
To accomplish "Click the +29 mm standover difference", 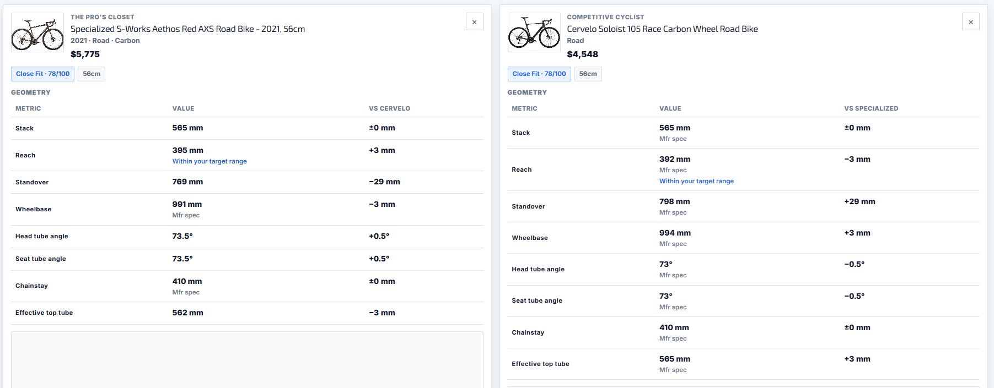I will point(859,201).
